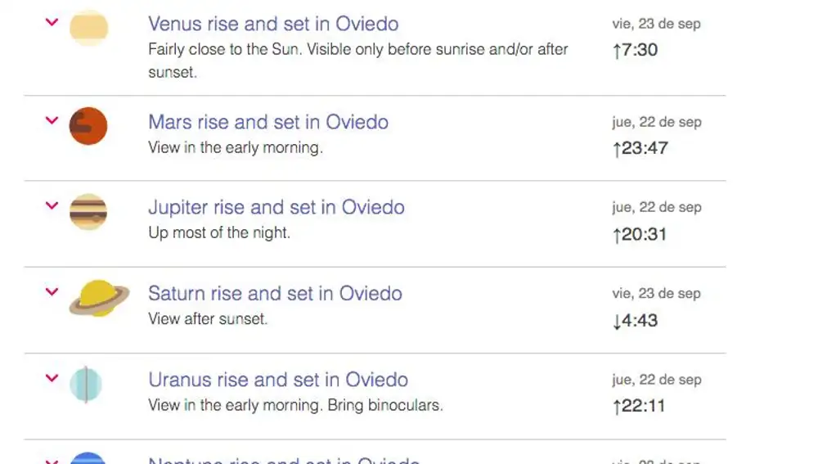818x464 pixels.
Task: Open Jupiter rise and set in Oviedo
Action: click(276, 207)
